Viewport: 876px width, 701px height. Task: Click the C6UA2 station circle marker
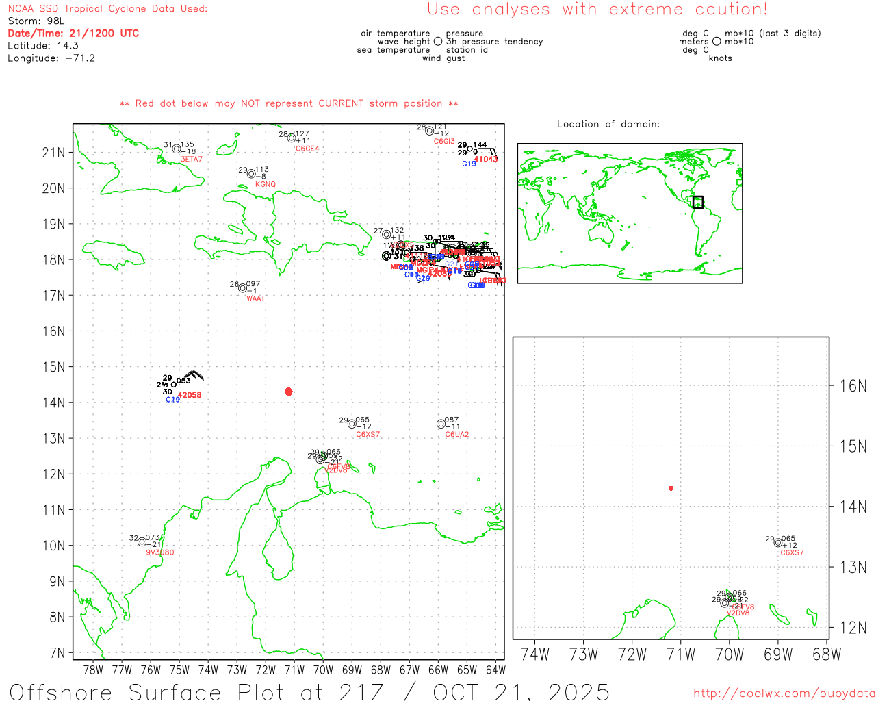[x=441, y=424]
